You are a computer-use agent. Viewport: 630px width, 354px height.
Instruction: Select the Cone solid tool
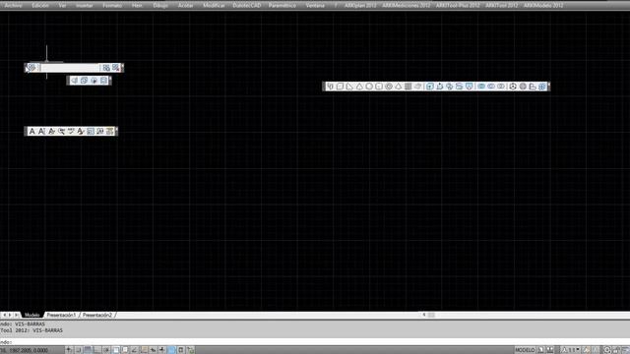click(359, 87)
